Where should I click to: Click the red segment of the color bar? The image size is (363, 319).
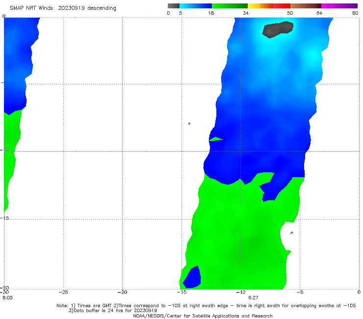[x=282, y=6]
